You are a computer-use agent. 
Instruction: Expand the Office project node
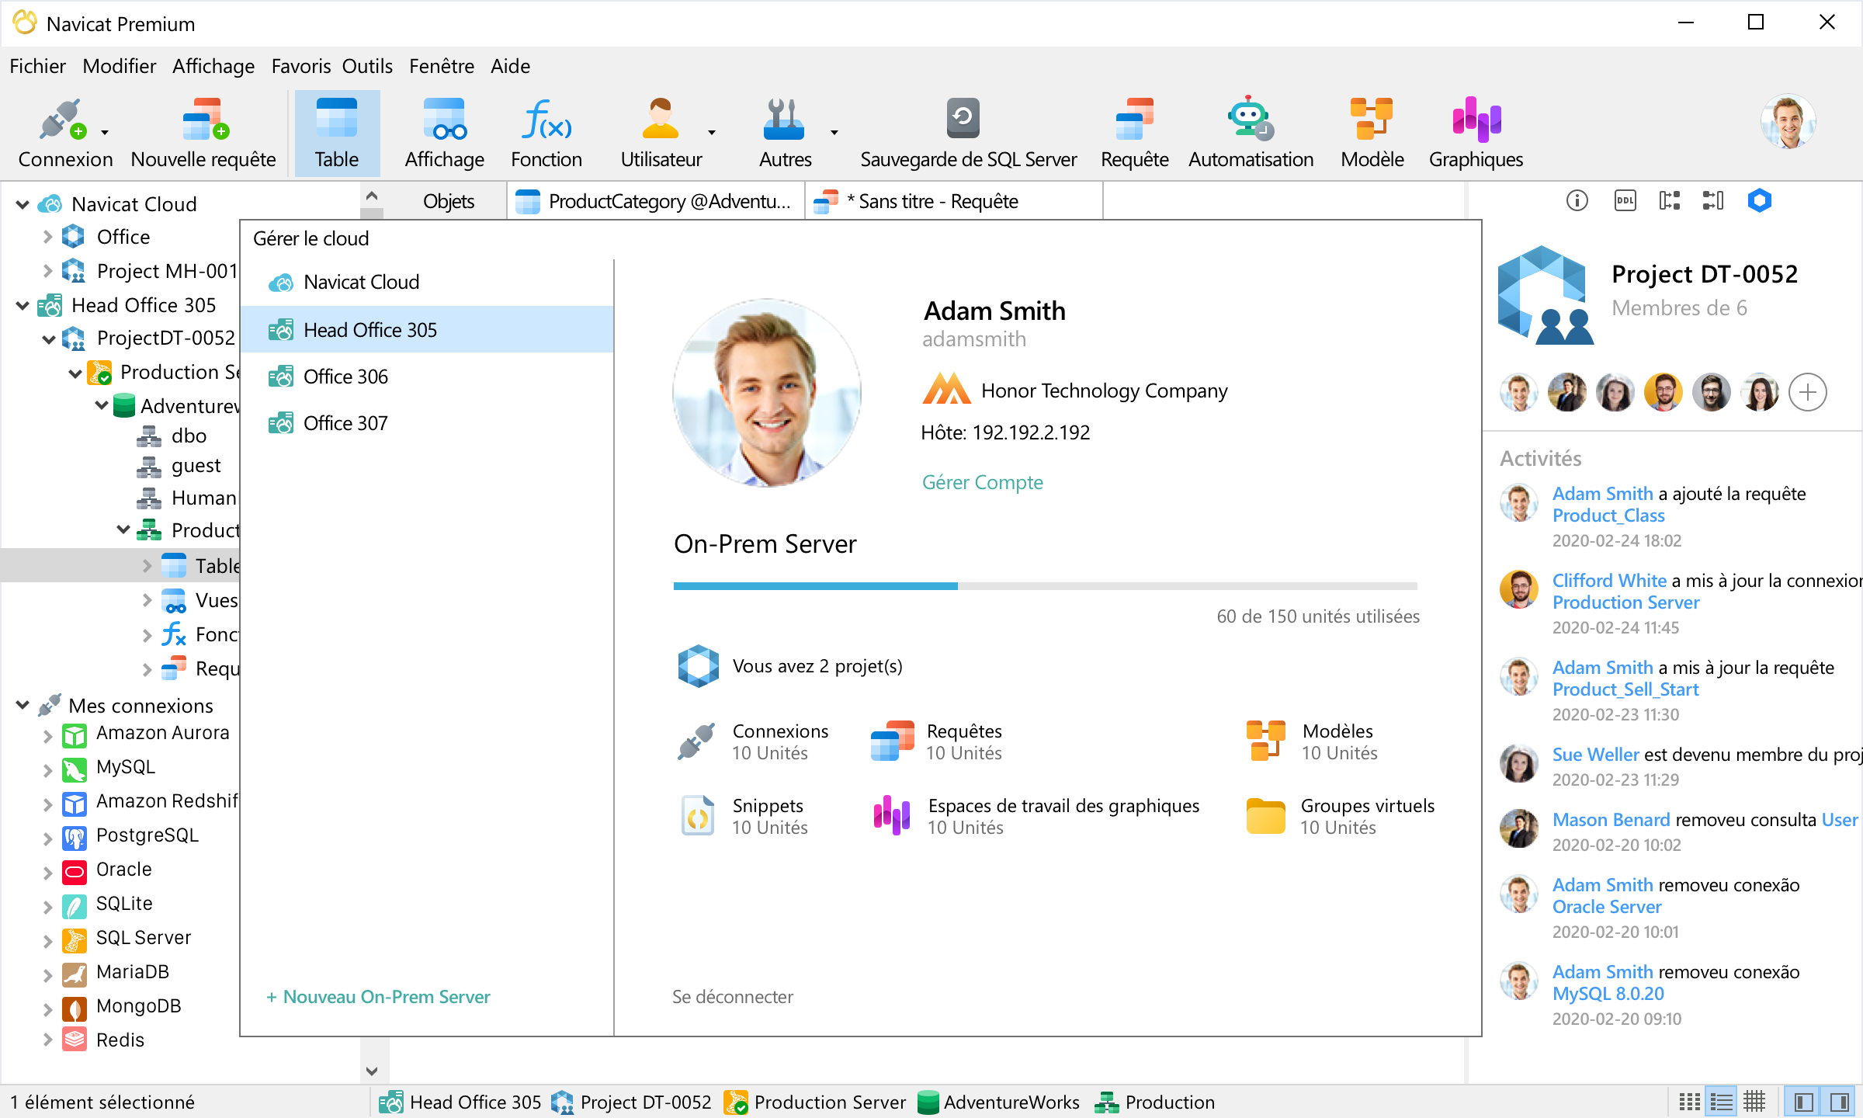pos(47,237)
